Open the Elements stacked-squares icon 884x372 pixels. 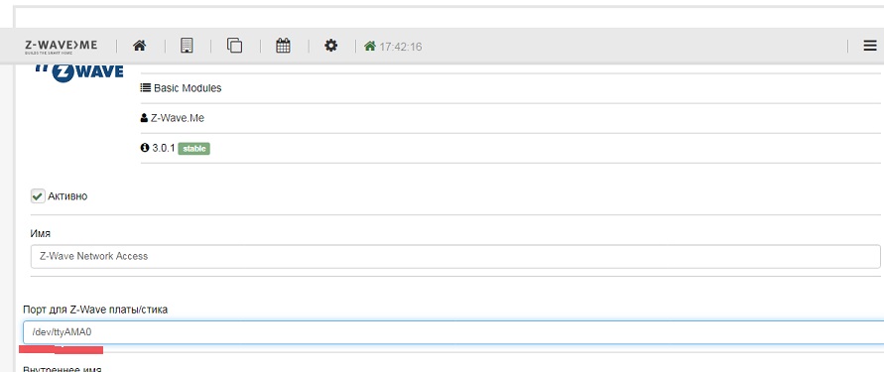tap(234, 46)
